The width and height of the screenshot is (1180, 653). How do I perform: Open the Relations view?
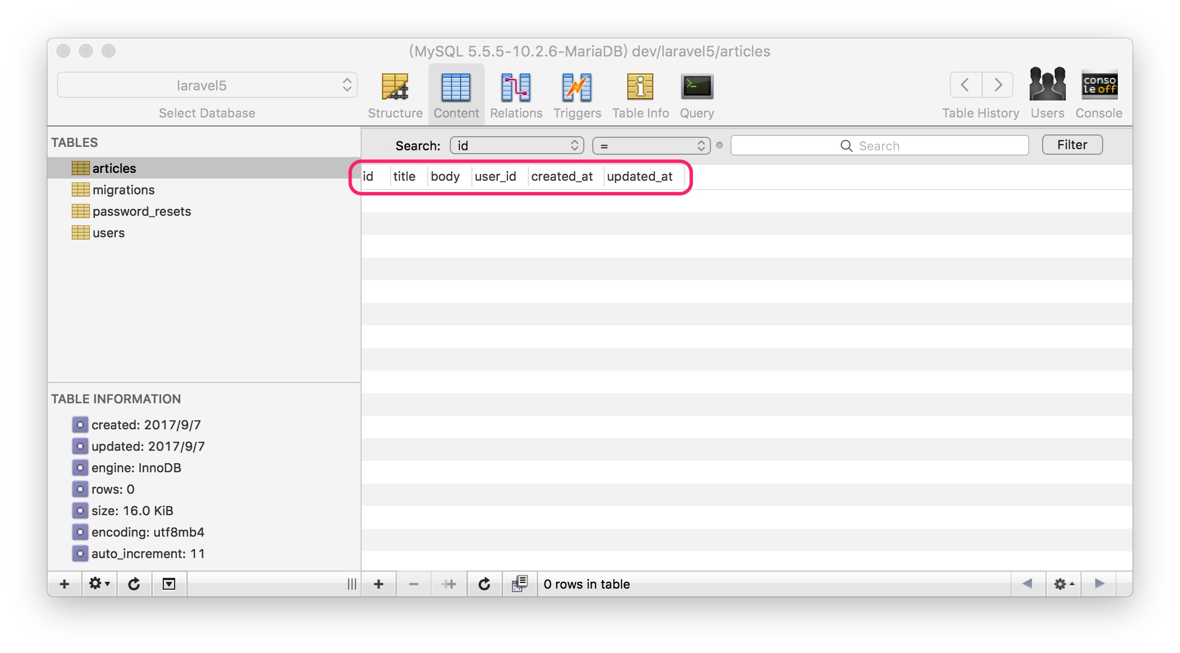point(516,95)
